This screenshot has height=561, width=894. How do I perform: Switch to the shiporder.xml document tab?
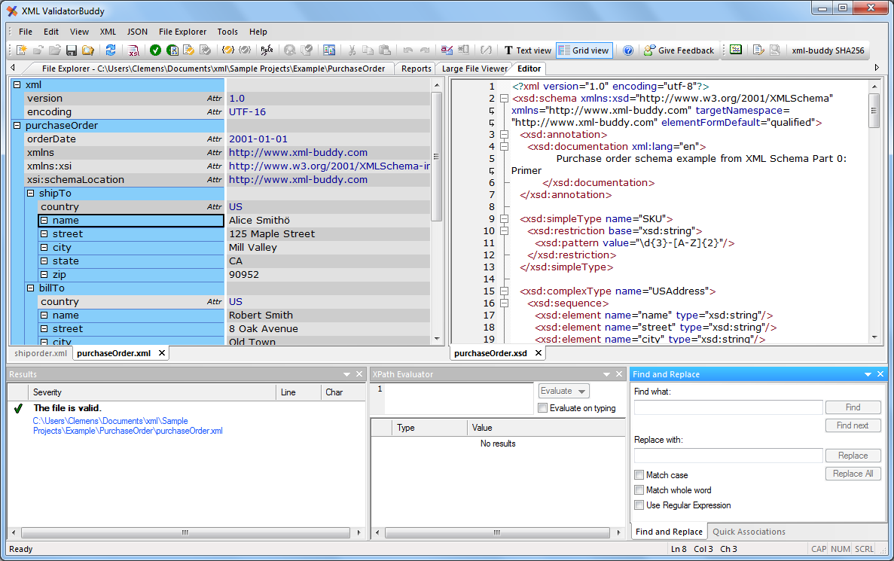point(41,353)
